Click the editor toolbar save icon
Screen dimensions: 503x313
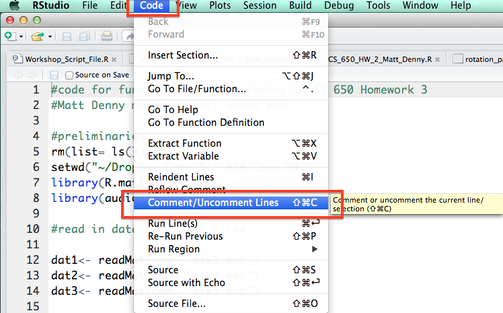click(54, 75)
